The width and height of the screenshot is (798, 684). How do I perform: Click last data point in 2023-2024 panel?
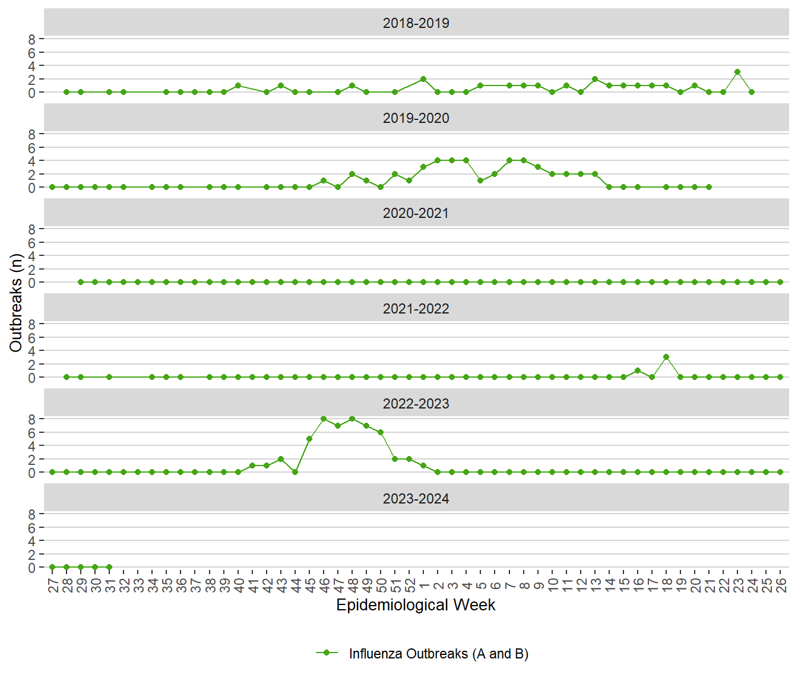click(109, 567)
